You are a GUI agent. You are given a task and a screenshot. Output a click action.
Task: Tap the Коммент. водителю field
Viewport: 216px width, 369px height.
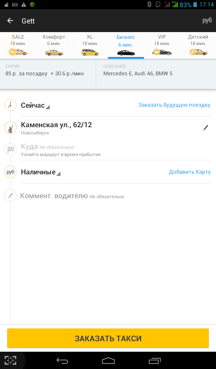[116, 196]
